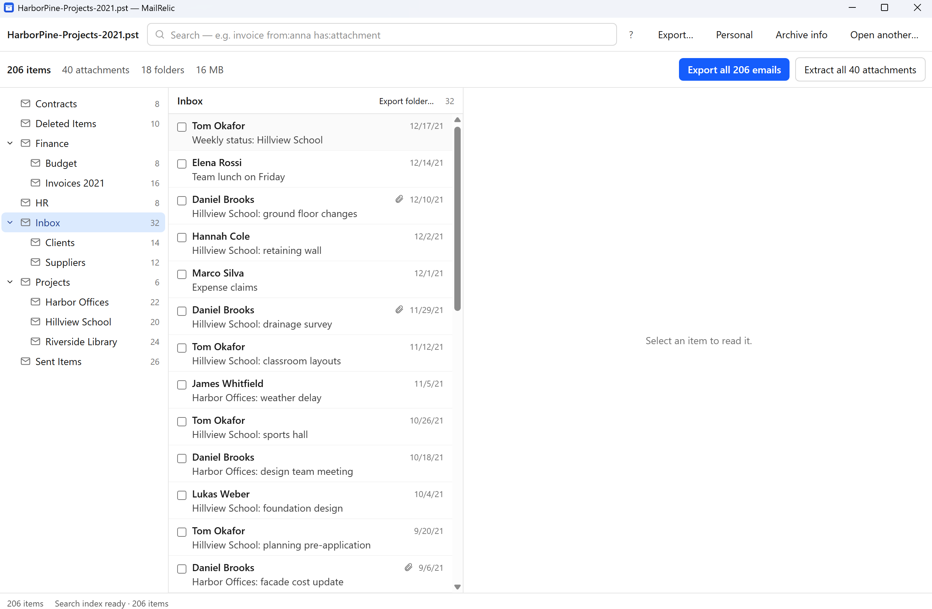Click the Hillview School envelope icon
Image resolution: width=932 pixels, height=609 pixels.
[35, 321]
